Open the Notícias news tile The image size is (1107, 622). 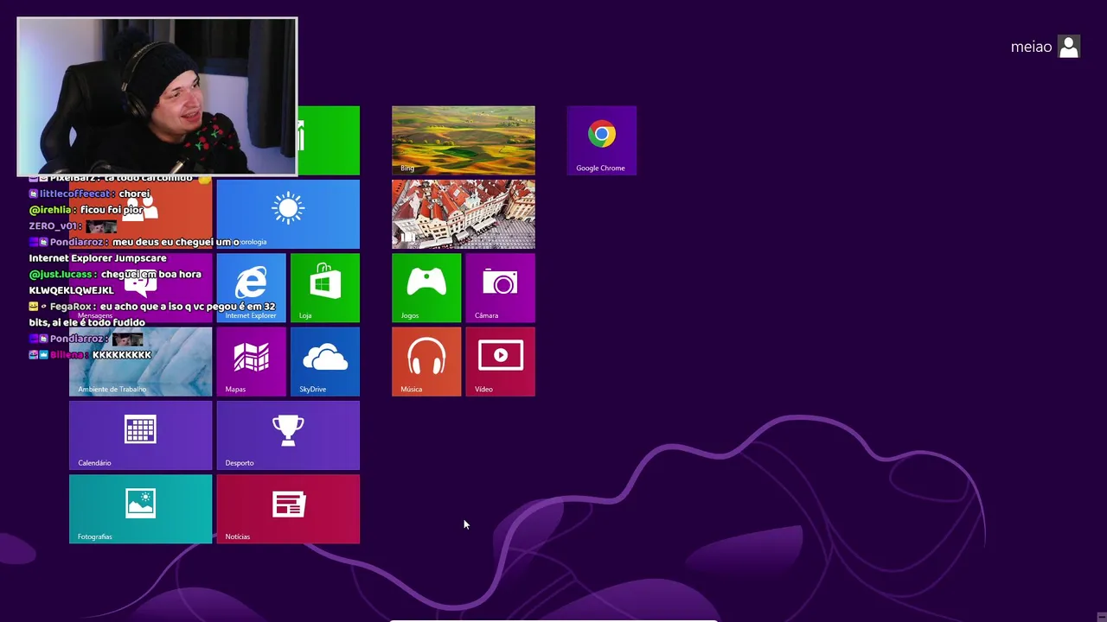pyautogui.click(x=288, y=509)
